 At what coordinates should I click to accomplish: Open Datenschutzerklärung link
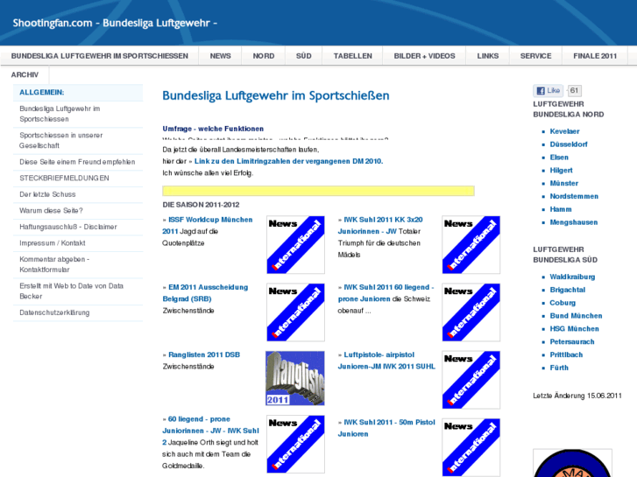[78, 312]
